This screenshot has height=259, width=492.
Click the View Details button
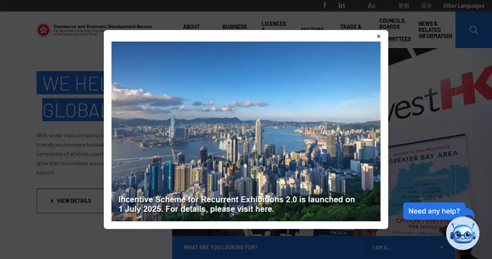(x=70, y=201)
